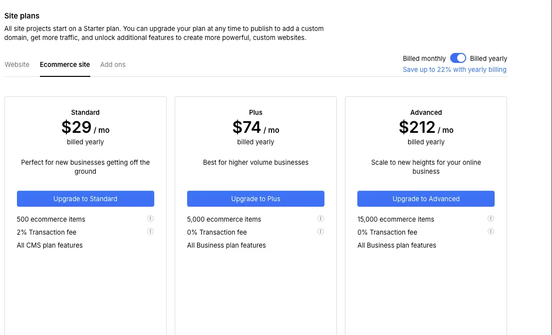Choose the Upgrade to Advanced button

426,199
